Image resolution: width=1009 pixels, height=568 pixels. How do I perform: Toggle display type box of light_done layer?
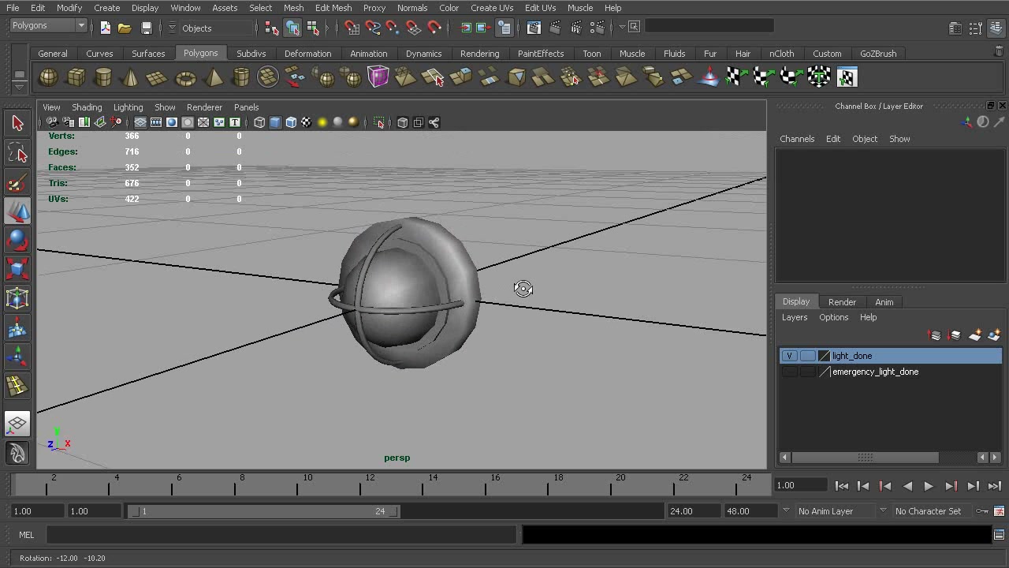(807, 356)
